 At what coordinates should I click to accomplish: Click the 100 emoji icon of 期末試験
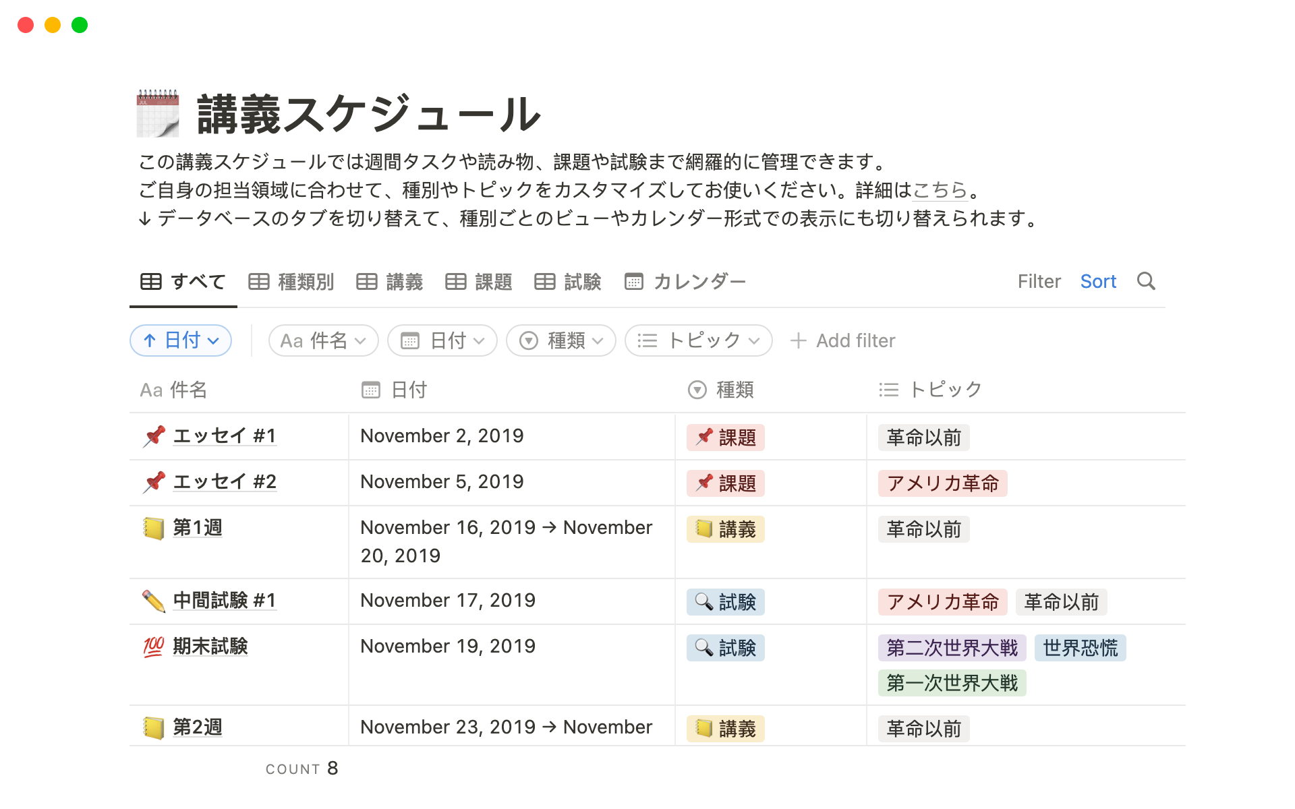click(154, 647)
